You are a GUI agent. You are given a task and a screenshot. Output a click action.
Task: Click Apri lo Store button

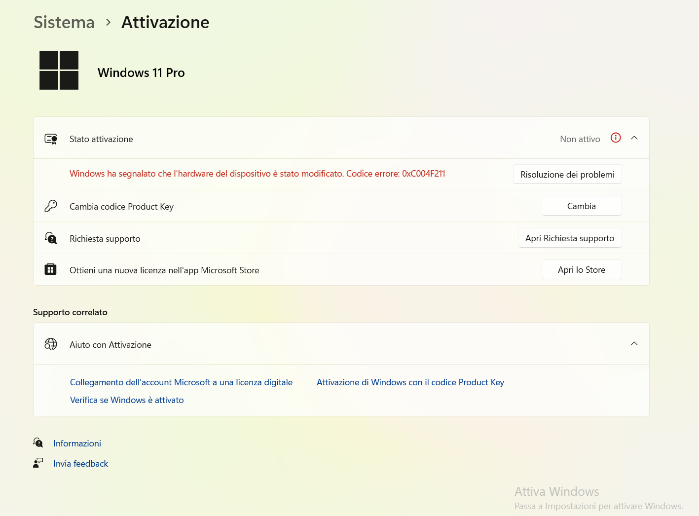(x=582, y=270)
